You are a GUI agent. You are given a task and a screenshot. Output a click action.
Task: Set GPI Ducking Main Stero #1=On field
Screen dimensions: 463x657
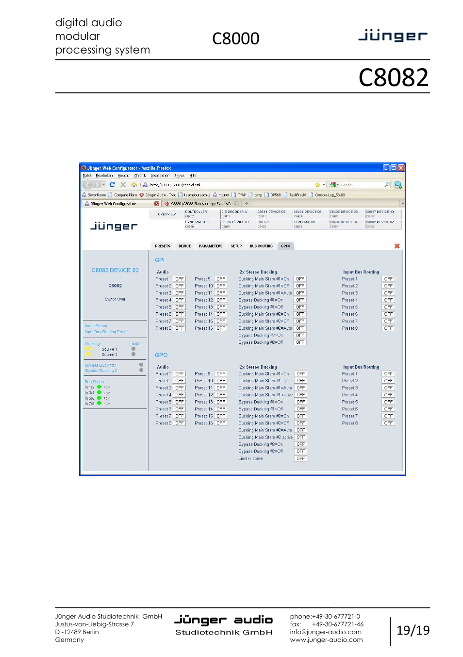[x=300, y=279]
